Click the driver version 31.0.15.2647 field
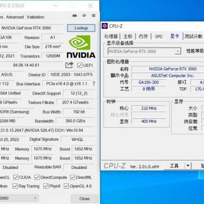Image resolution: width=204 pixels, height=204 pixels. click(x=47, y=130)
